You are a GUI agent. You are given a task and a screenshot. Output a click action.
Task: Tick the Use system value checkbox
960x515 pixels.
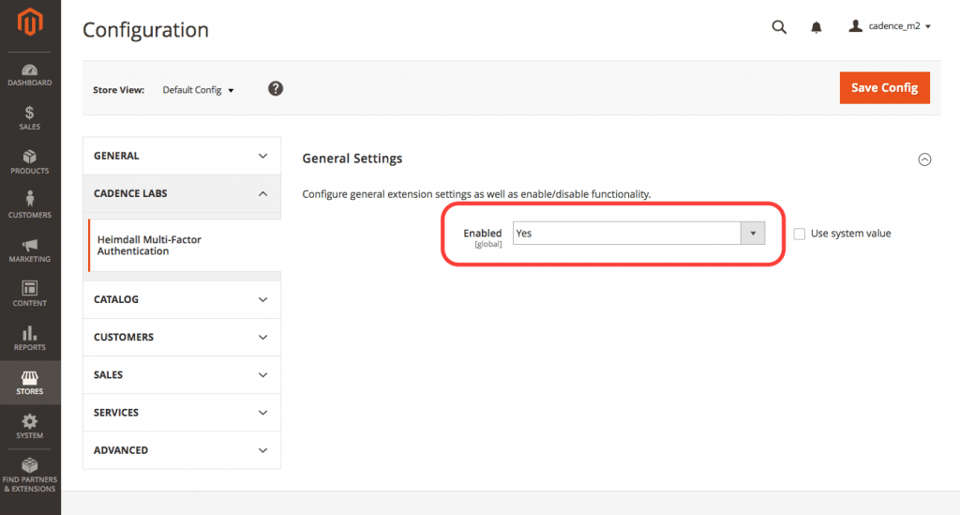[x=800, y=234]
